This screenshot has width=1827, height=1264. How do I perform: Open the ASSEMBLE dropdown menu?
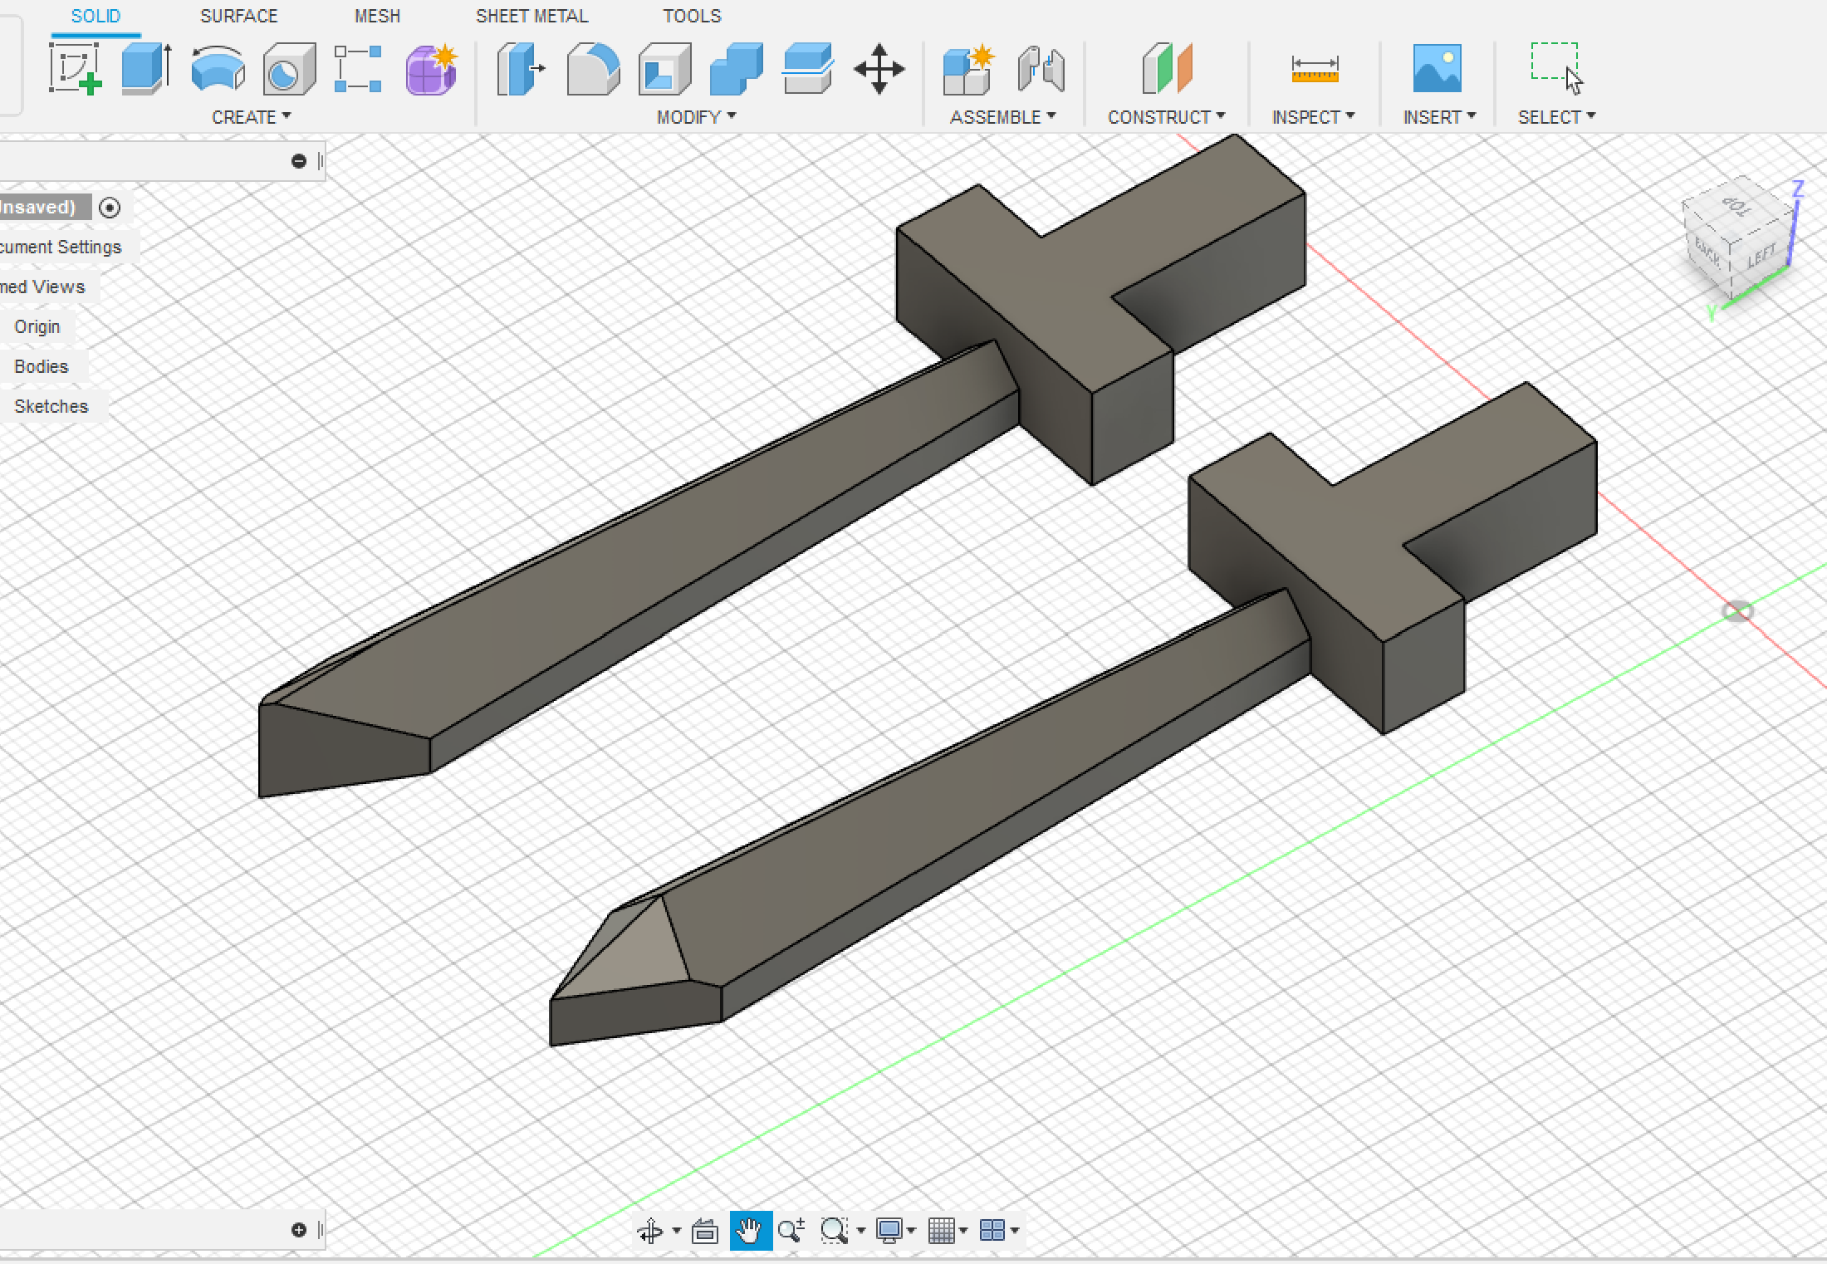(x=1002, y=117)
